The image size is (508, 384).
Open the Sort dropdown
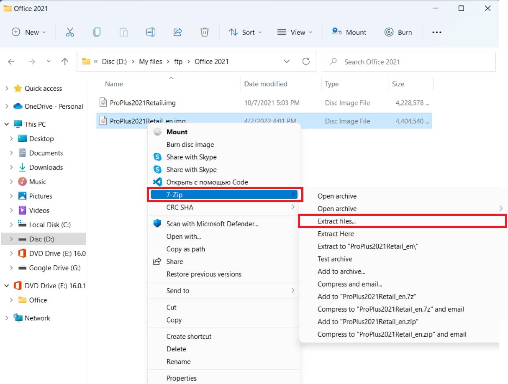(245, 32)
